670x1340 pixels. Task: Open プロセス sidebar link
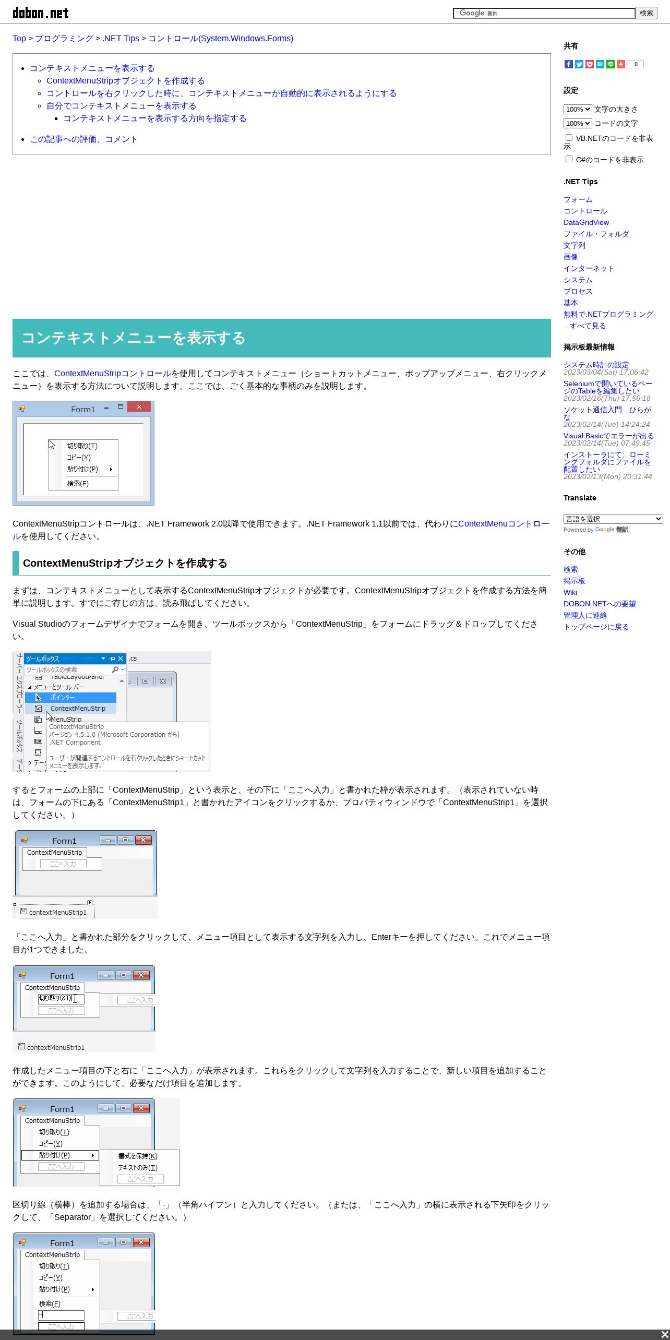point(578,291)
